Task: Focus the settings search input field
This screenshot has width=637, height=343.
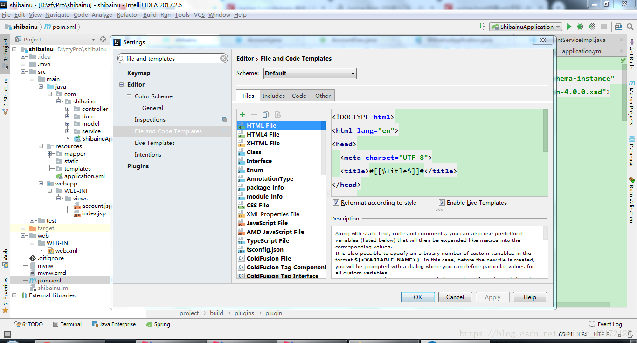Action: pyautogui.click(x=173, y=58)
